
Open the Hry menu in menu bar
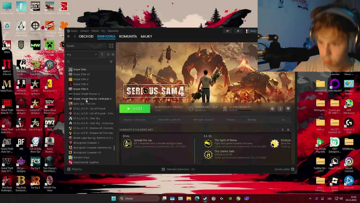[103, 31]
